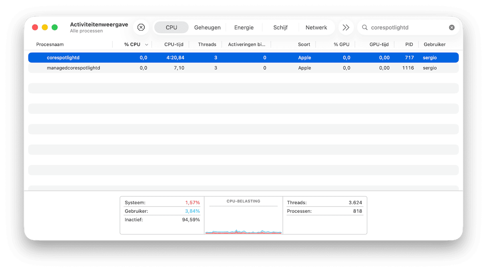The width and height of the screenshot is (487, 272).
Task: Toggle the sort arrow beside % CPU
Action: point(147,45)
